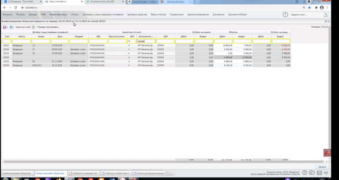
Task: Sort by the Контрагенты column header
Action: 146,37
